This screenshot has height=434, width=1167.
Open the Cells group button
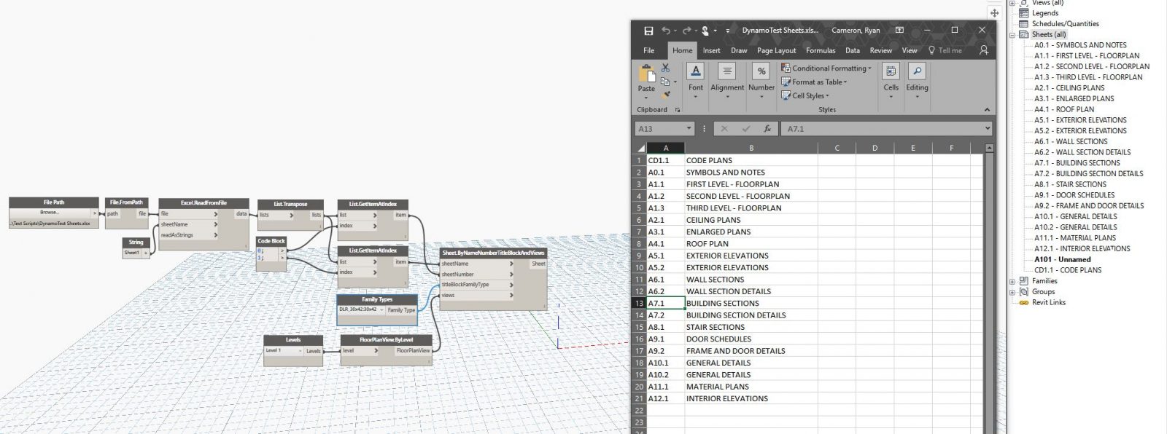click(891, 80)
